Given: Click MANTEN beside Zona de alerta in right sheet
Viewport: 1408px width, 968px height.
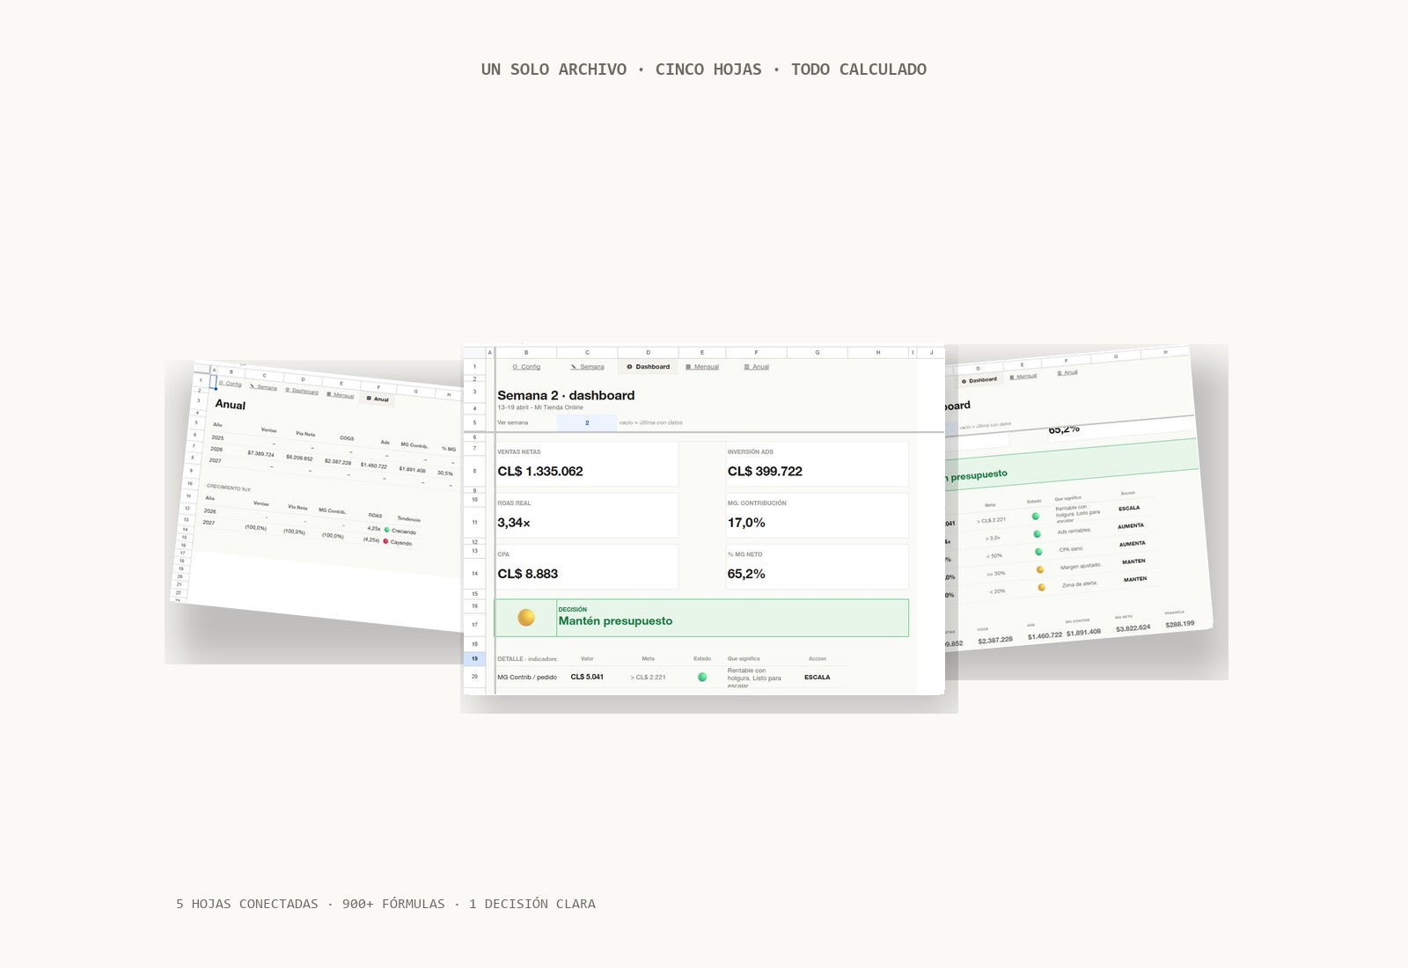Looking at the screenshot, I should tap(1135, 579).
